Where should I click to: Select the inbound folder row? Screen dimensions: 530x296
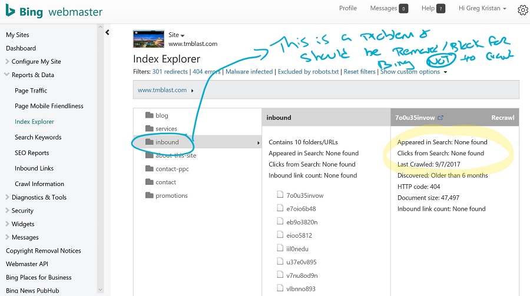(197, 142)
